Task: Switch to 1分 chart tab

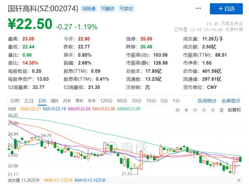Action: click(x=176, y=101)
